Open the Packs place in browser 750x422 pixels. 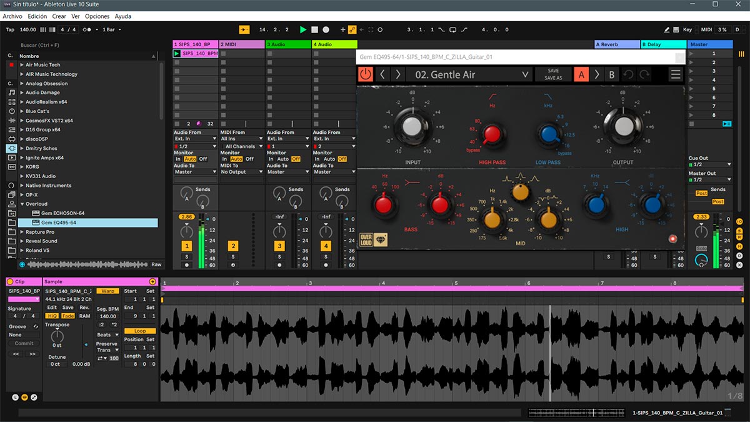pos(11,194)
